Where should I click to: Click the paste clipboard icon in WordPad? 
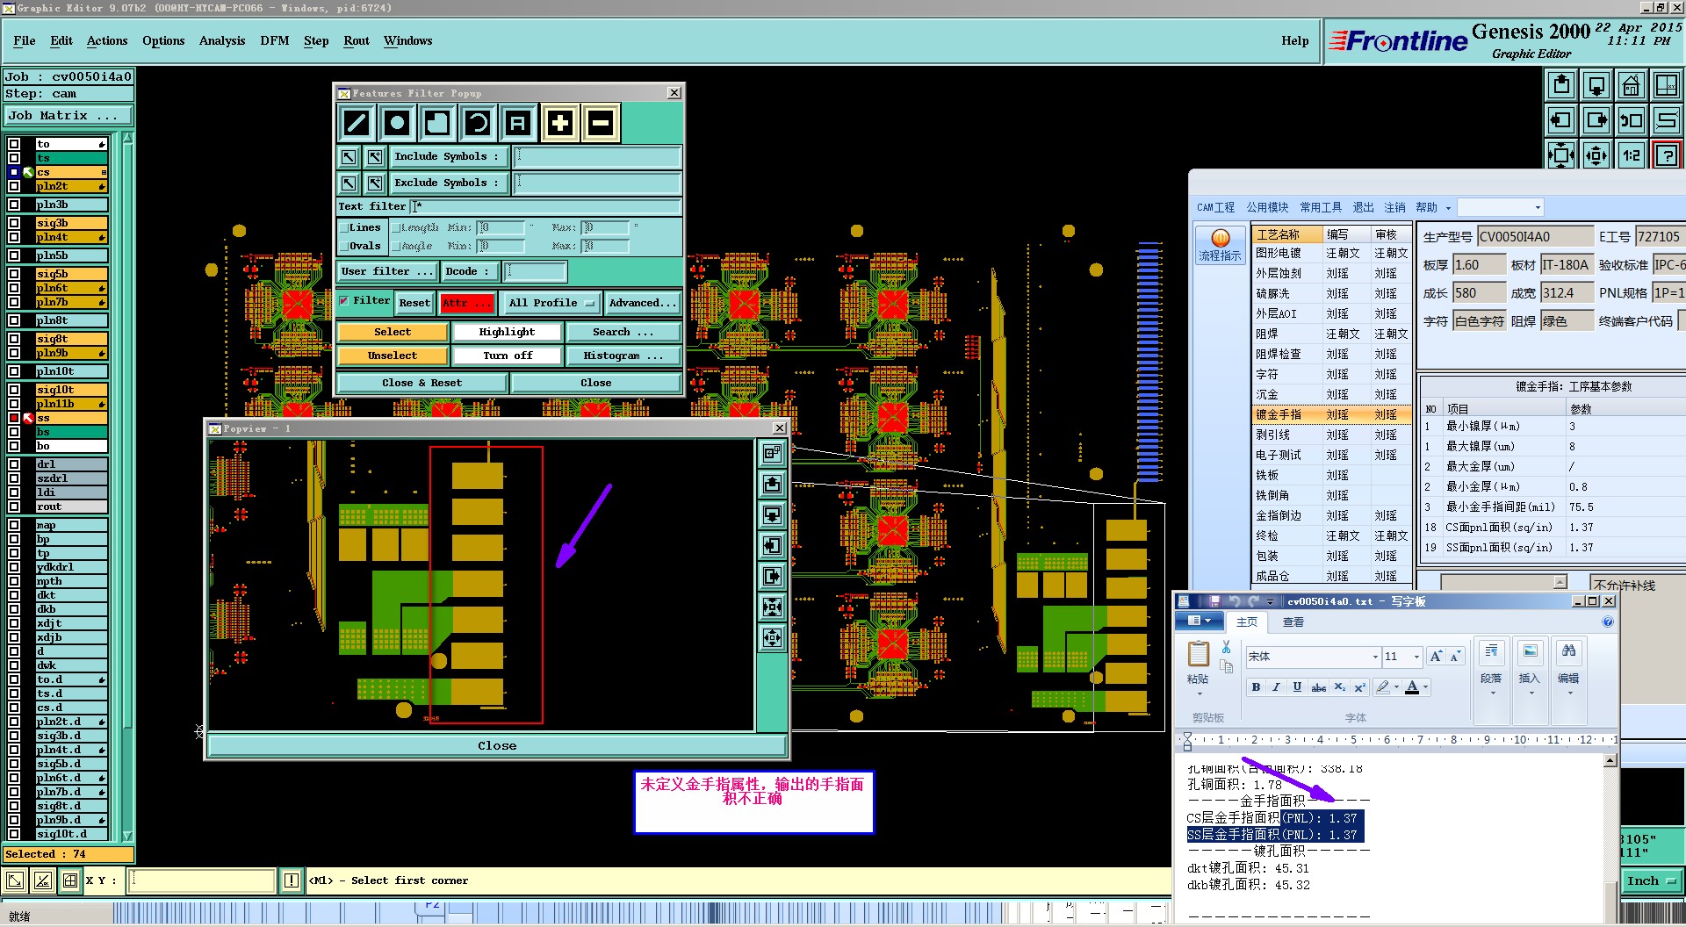(x=1198, y=654)
